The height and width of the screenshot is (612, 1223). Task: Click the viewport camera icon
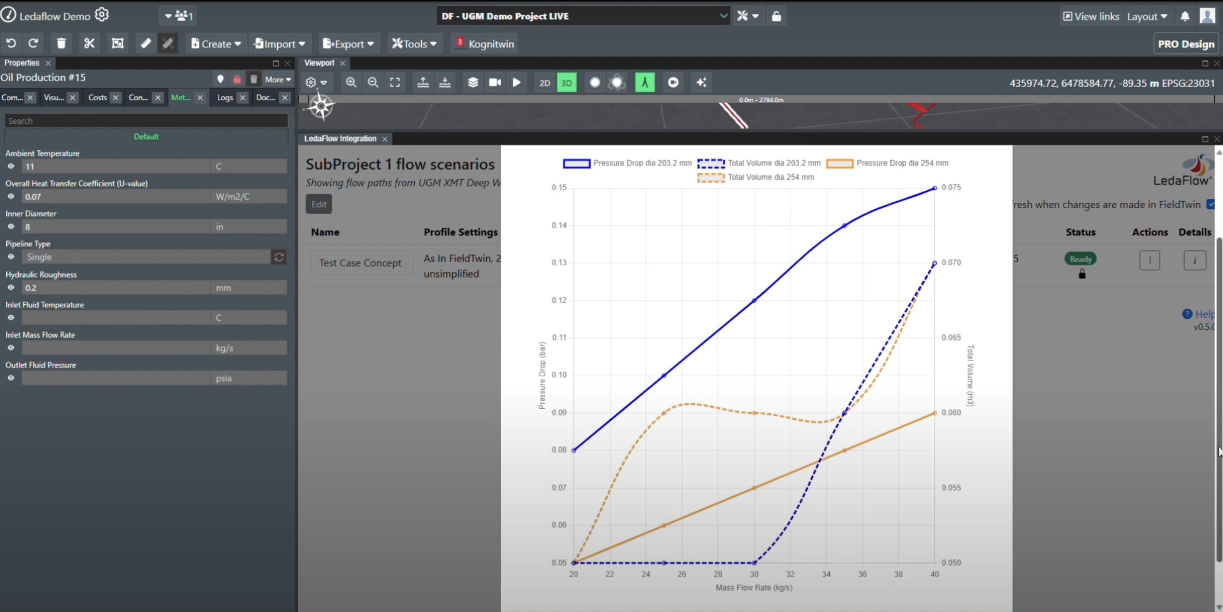[x=495, y=82]
